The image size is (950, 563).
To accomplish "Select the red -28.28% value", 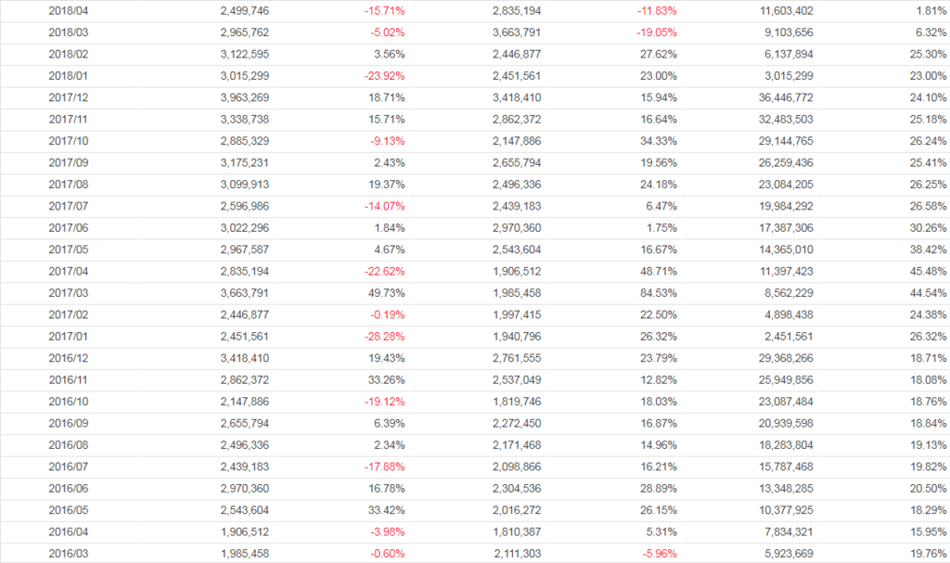I will click(383, 337).
